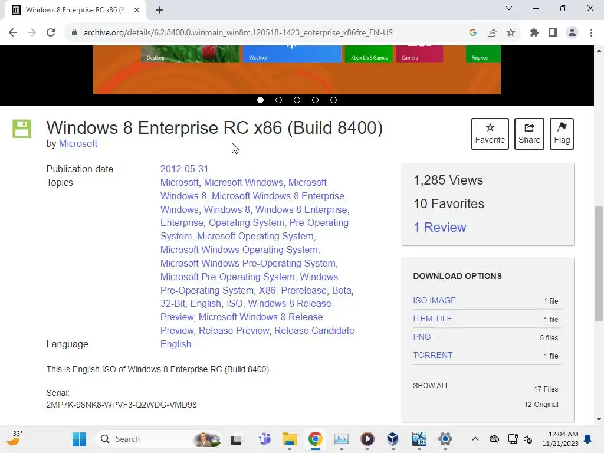
Task: Open the 1 Review link
Action: [440, 227]
